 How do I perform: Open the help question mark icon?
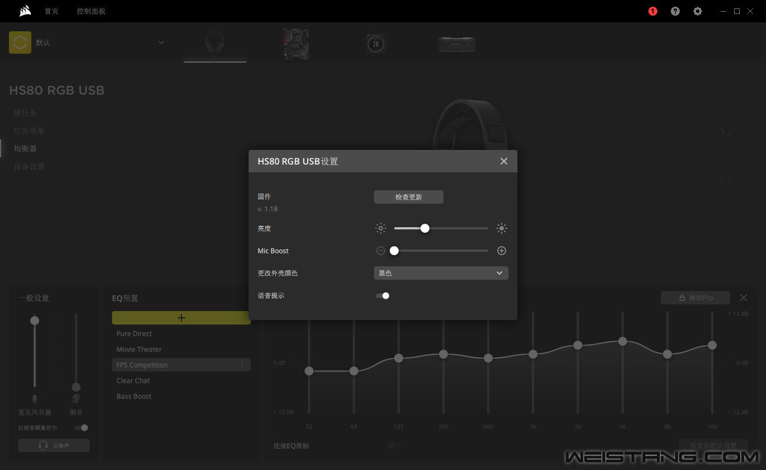pyautogui.click(x=675, y=11)
